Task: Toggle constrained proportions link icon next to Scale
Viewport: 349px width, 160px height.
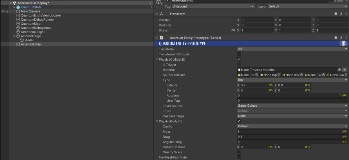Action: (x=233, y=30)
